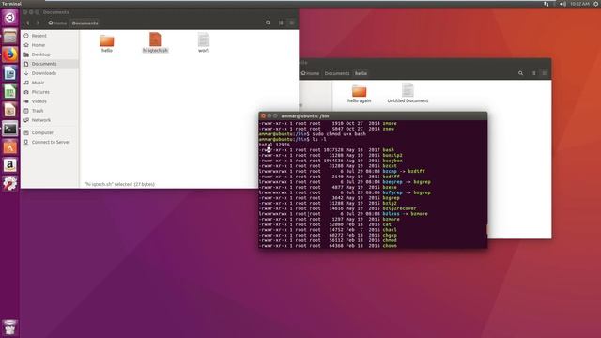Open System Settings from the launcher
601x338 pixels.
[x=10, y=184]
